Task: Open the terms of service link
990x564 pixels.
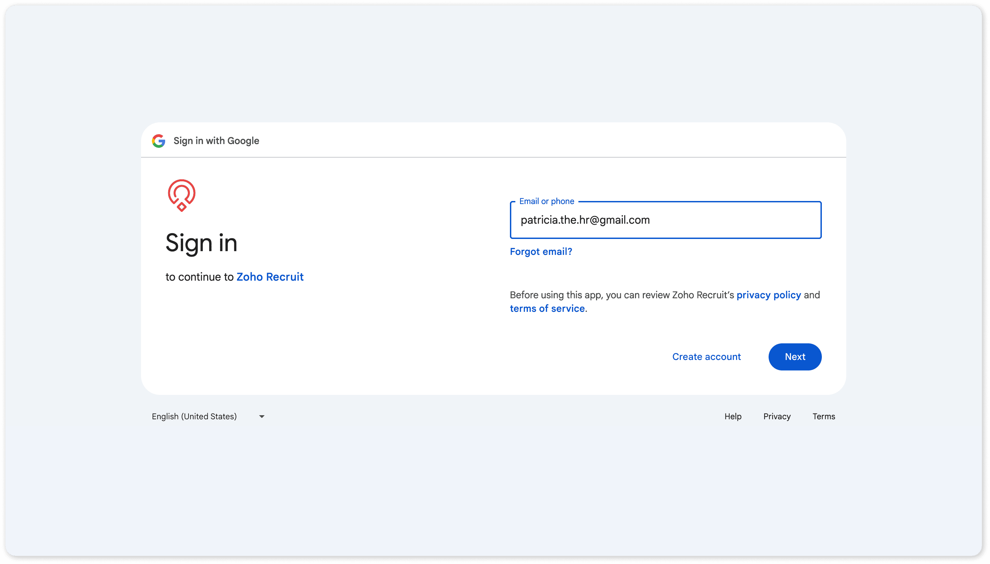Action: tap(547, 309)
